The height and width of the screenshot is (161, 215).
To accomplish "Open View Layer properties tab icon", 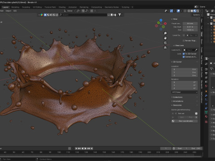I will [x=206, y=77].
